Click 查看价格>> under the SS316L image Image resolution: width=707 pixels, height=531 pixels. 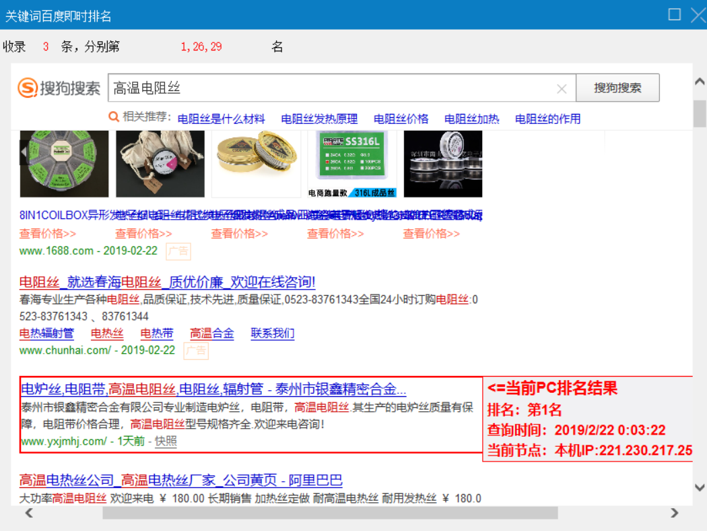tap(335, 234)
